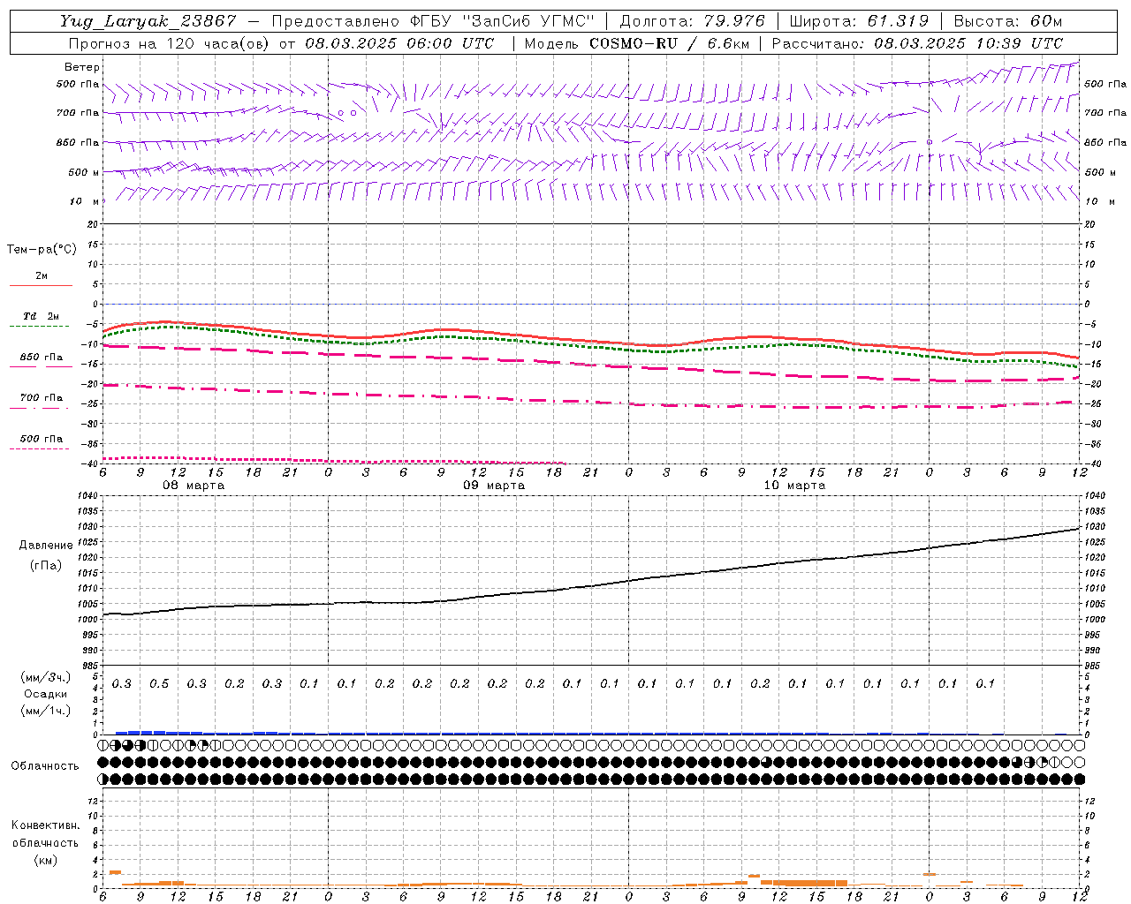Click the Конвективн. label text
This screenshot has height=904, width=1131.
click(x=46, y=825)
